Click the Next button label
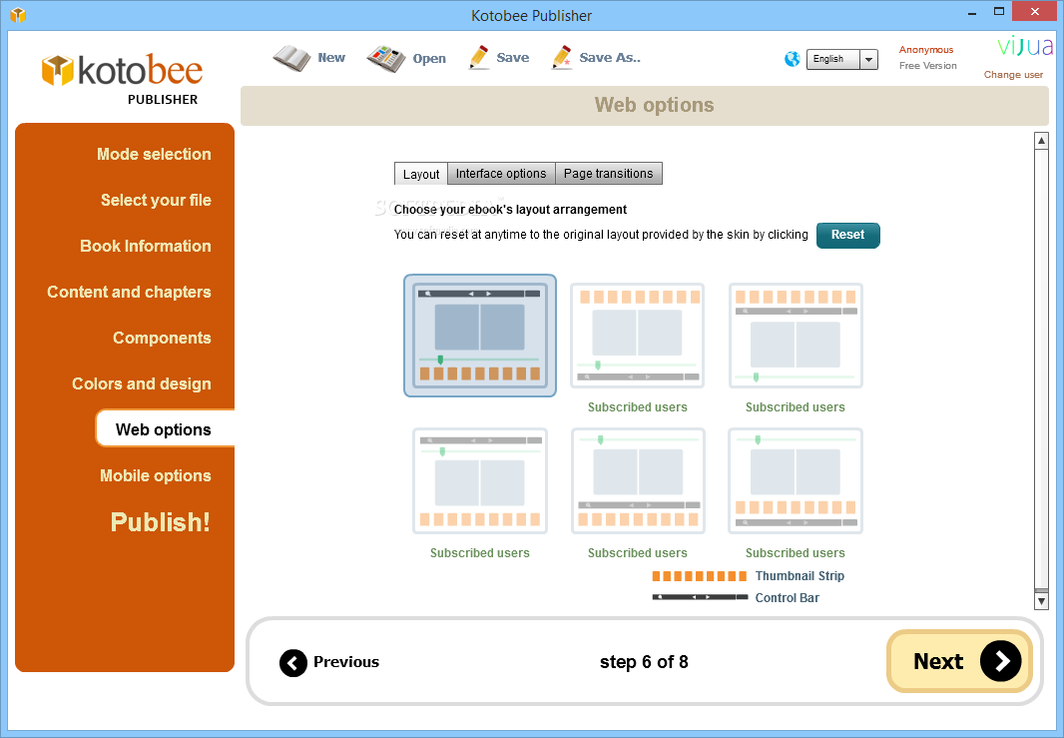The height and width of the screenshot is (738, 1064). point(938,661)
